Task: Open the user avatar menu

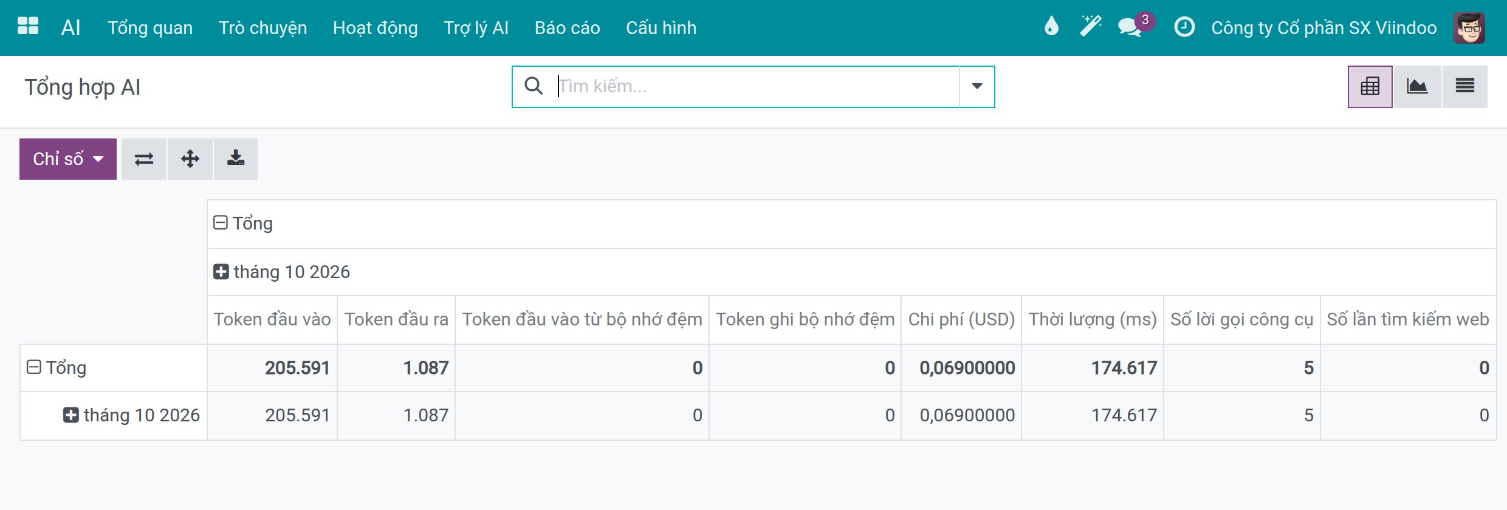Action: click(x=1469, y=28)
